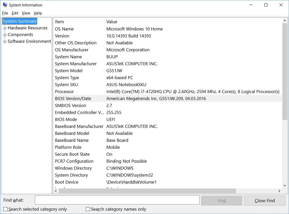
Task: Select the Other OS Description row
Action: (168, 43)
